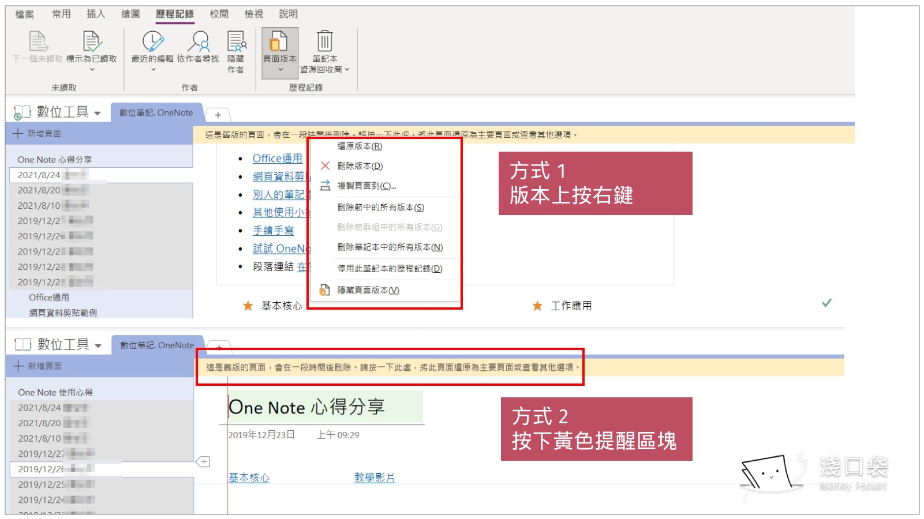Click the Next Unread (下一個未讀取) icon
The image size is (924, 519).
pos(38,42)
